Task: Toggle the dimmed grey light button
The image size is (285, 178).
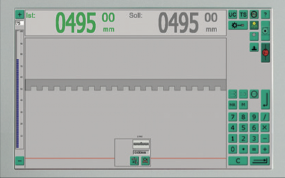Action: [254, 36]
